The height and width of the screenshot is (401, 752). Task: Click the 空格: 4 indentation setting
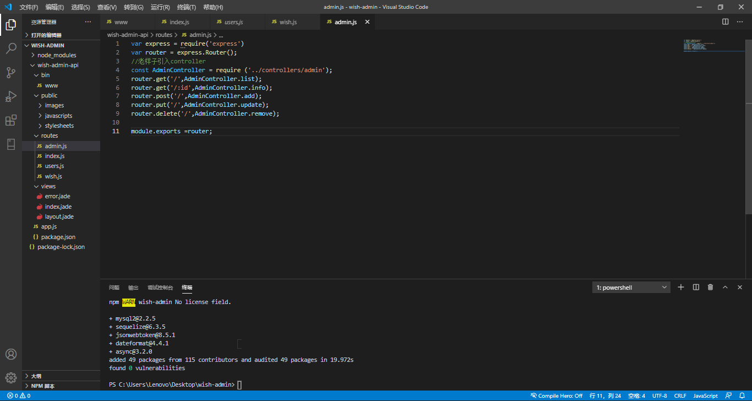[x=636, y=395]
